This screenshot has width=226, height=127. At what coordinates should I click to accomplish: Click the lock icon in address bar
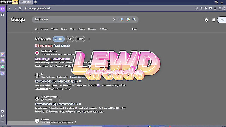pyautogui.click(x=26, y=8)
